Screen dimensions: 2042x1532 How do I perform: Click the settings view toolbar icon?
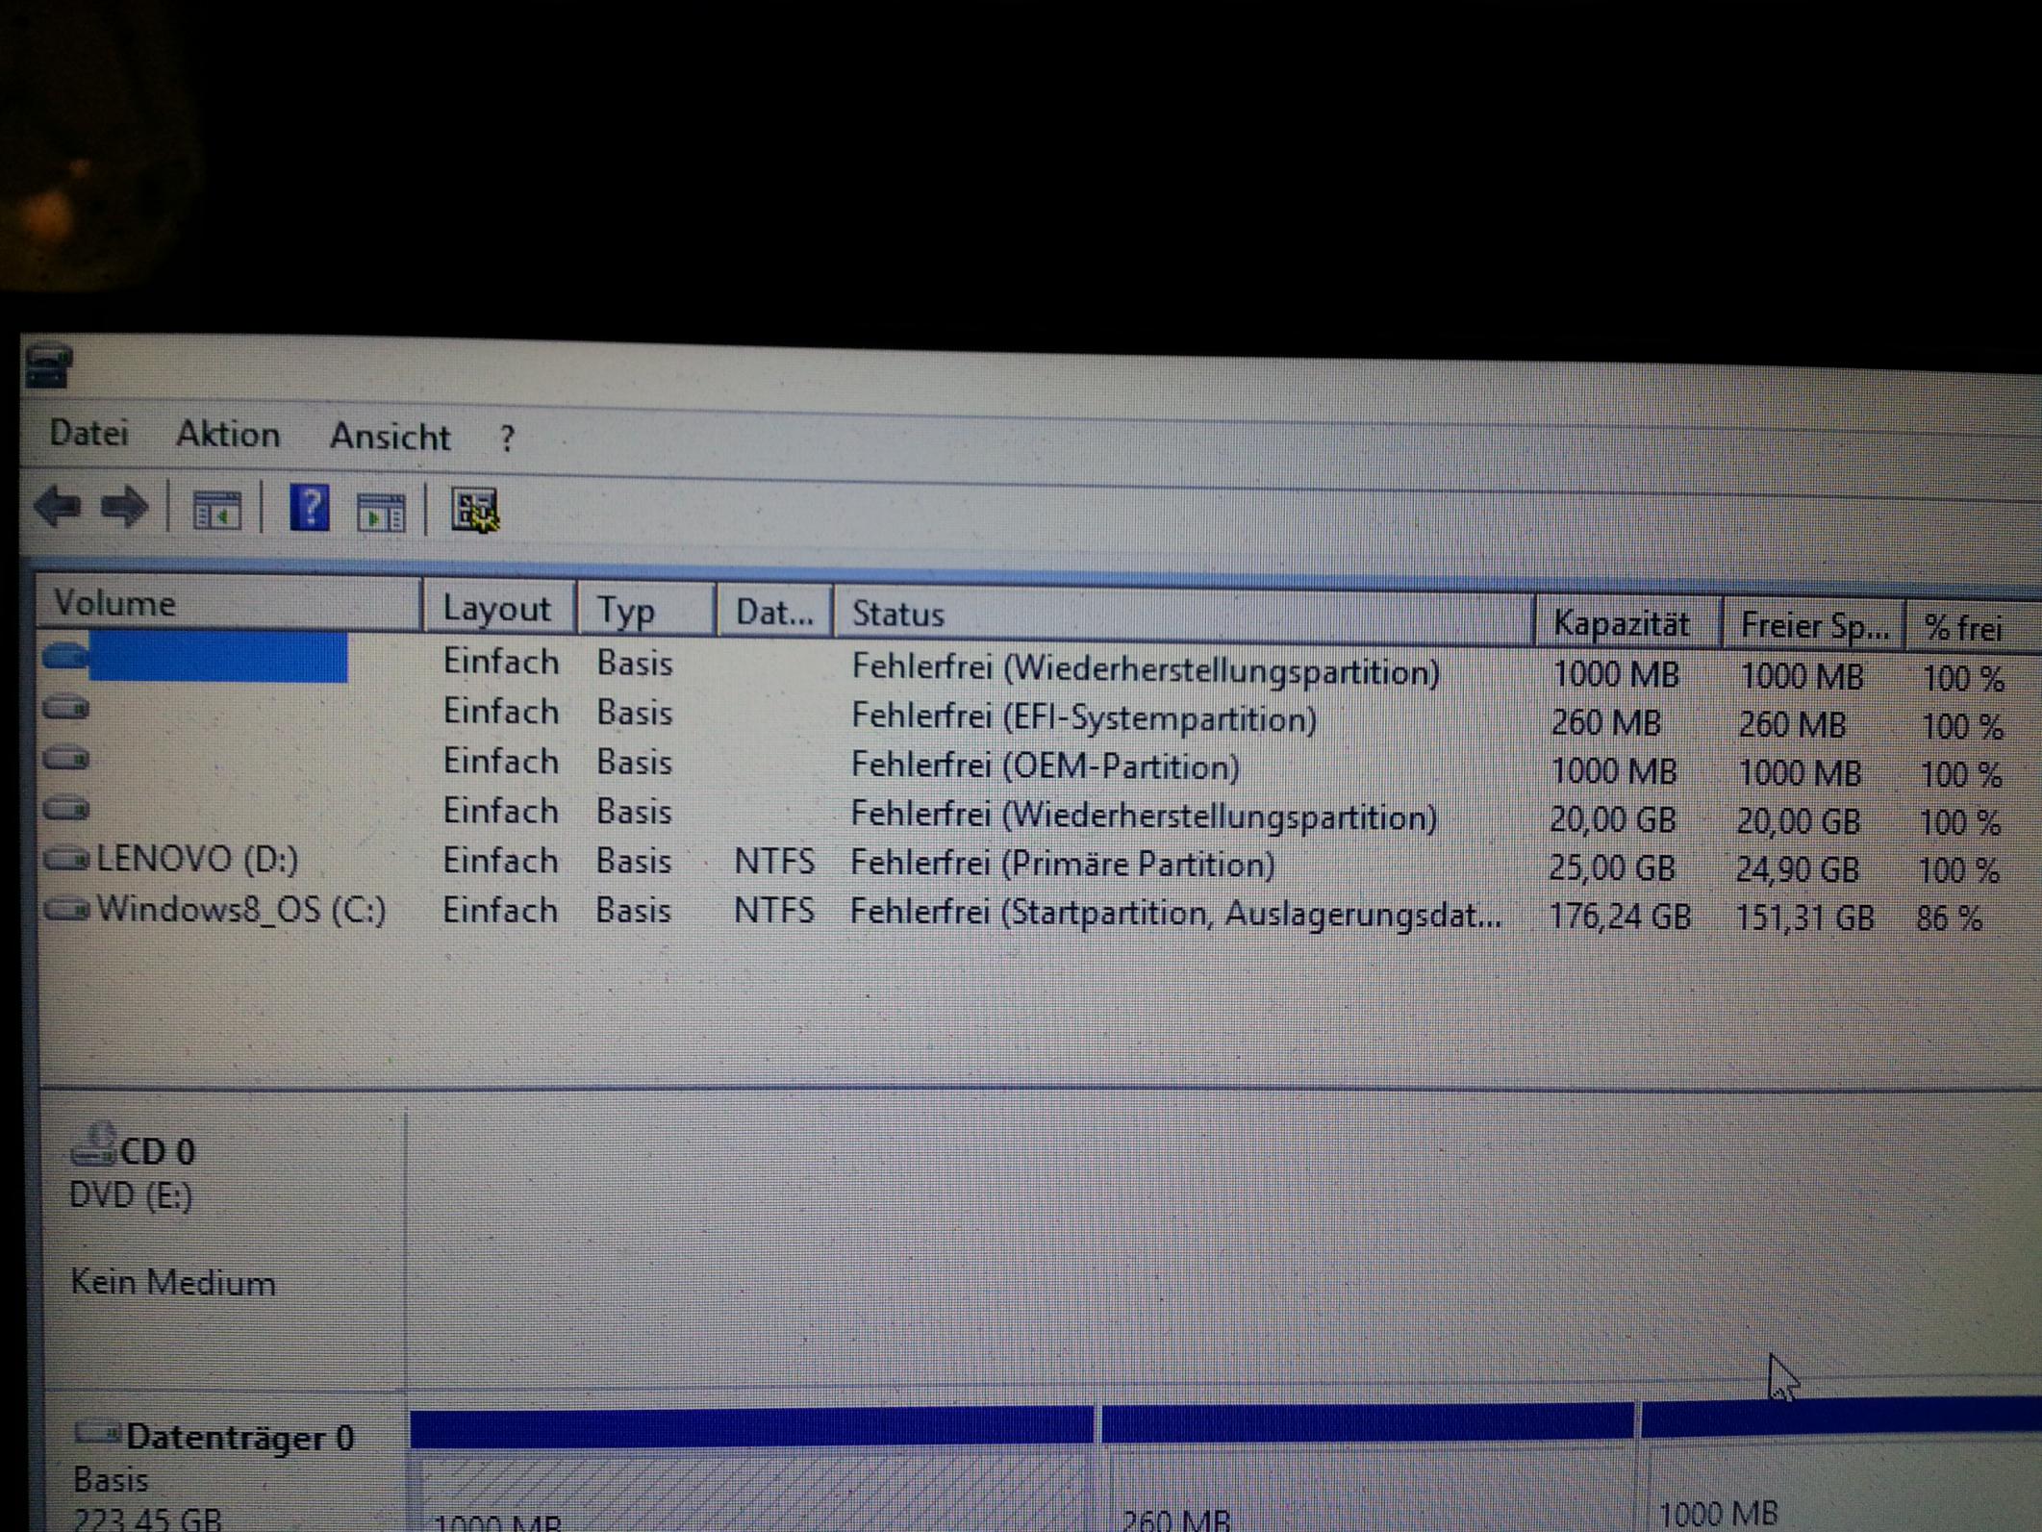click(475, 511)
